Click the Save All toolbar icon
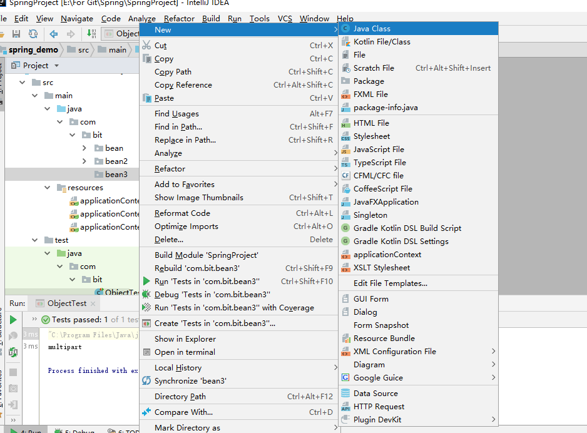587x433 pixels. (16, 34)
